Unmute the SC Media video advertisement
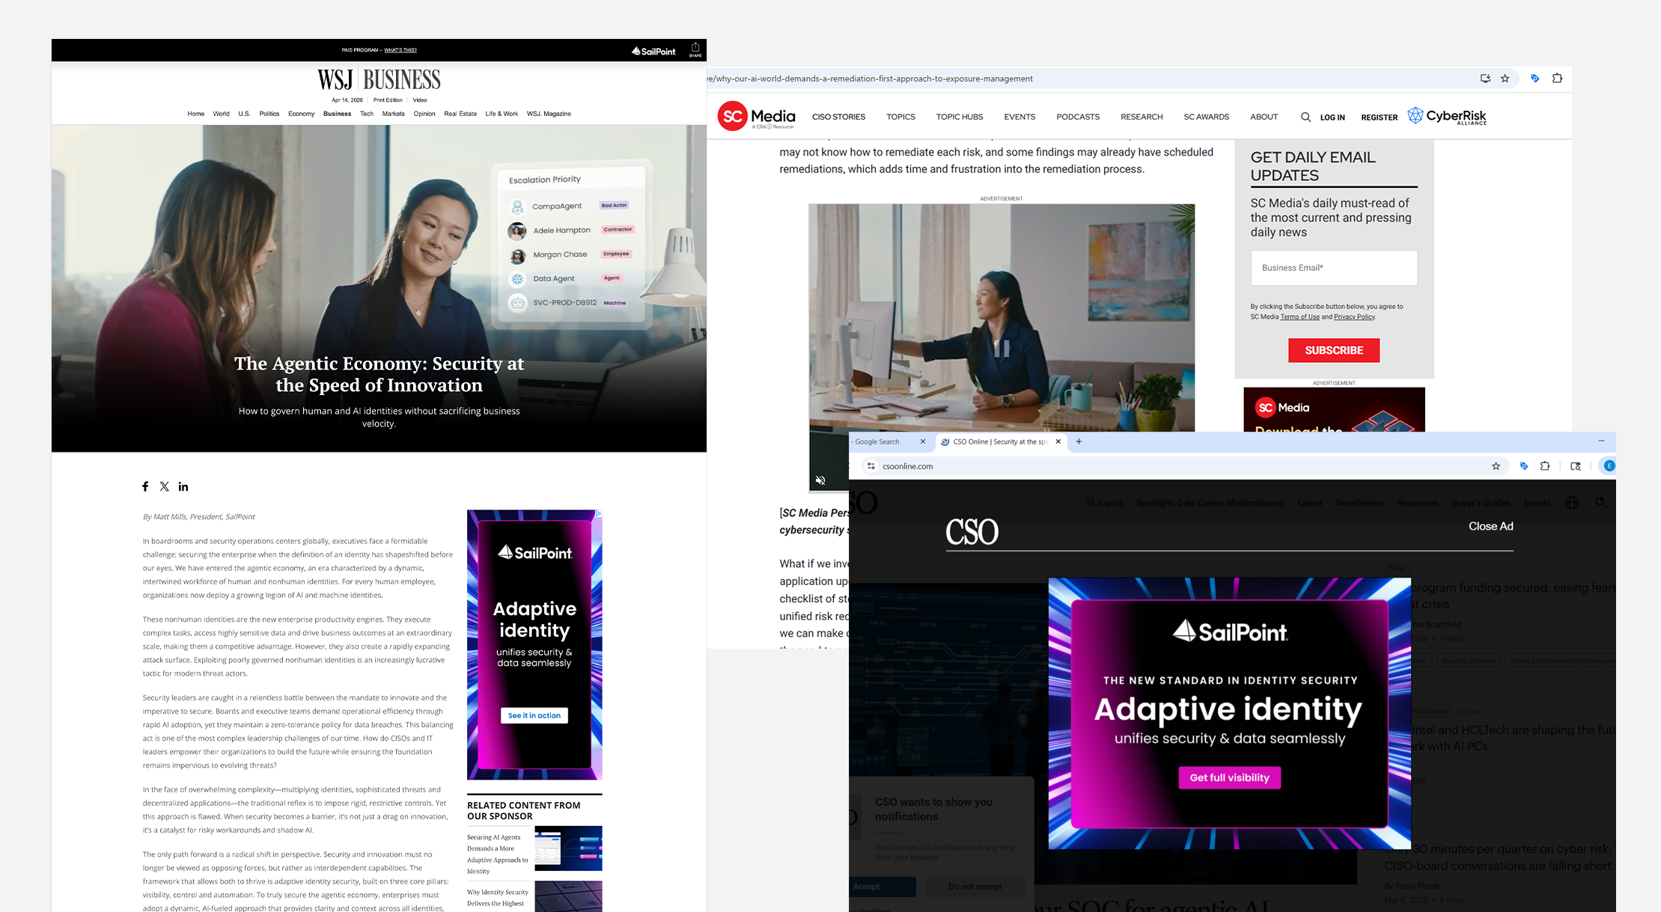The image size is (1661, 912). tap(820, 480)
